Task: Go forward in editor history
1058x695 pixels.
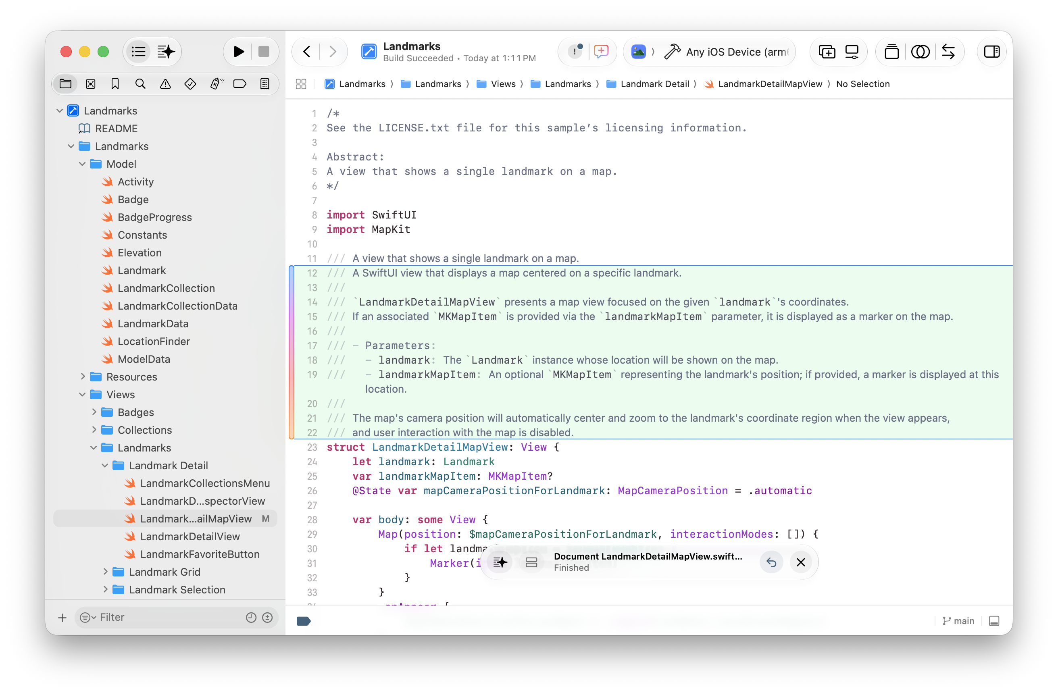Action: 333,52
